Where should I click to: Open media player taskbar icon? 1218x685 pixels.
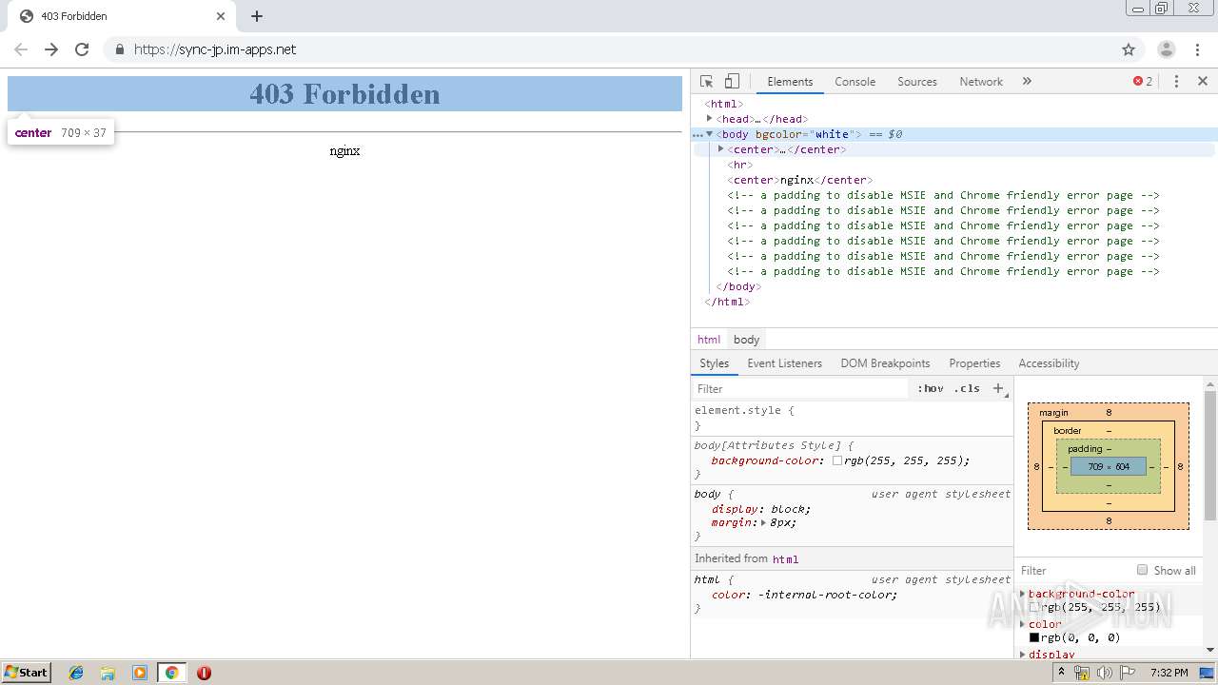pos(140,673)
